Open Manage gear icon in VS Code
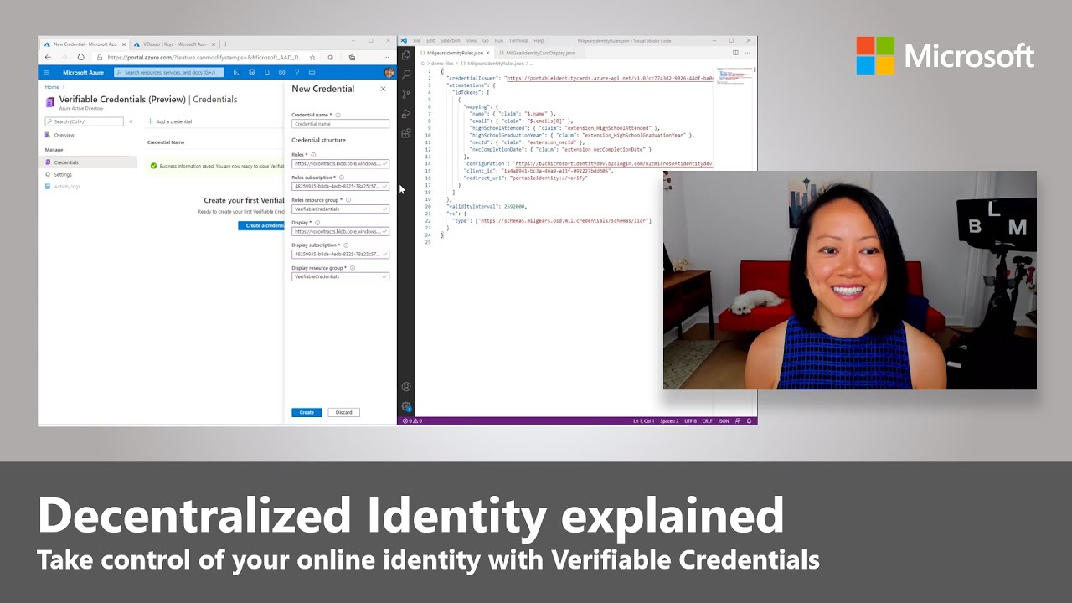Viewport: 1072px width, 603px height. (406, 406)
